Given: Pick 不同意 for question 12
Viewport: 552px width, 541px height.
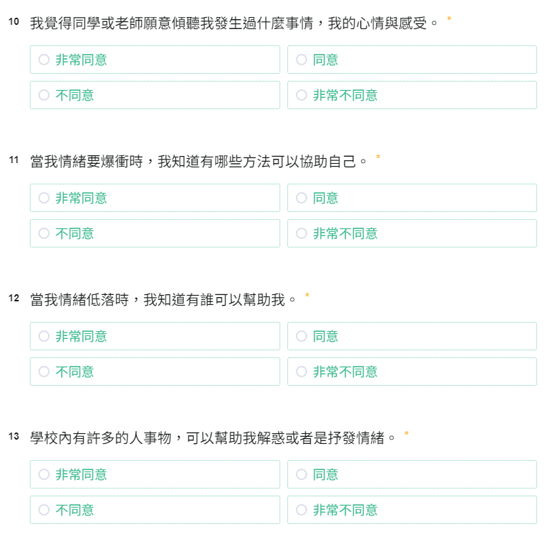Looking at the screenshot, I should click(155, 372).
